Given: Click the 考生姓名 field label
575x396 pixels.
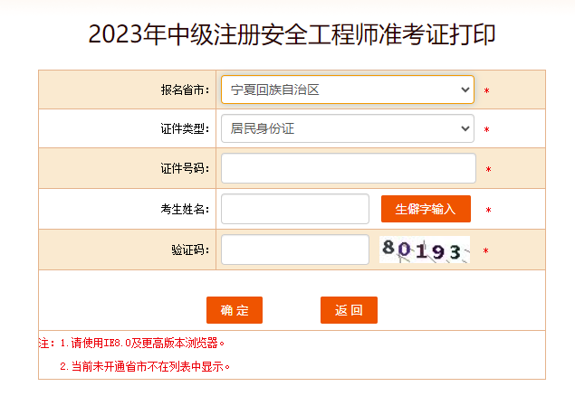Looking at the screenshot, I should (185, 210).
